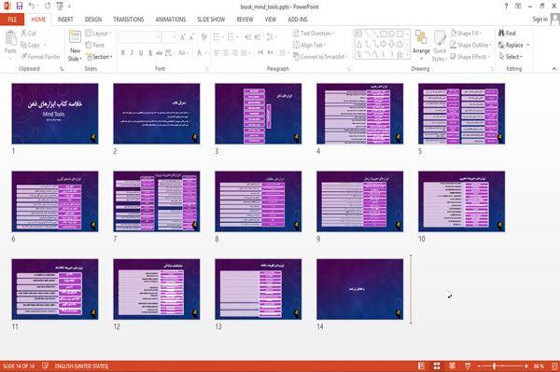Open Find in the Editing group

click(507, 34)
